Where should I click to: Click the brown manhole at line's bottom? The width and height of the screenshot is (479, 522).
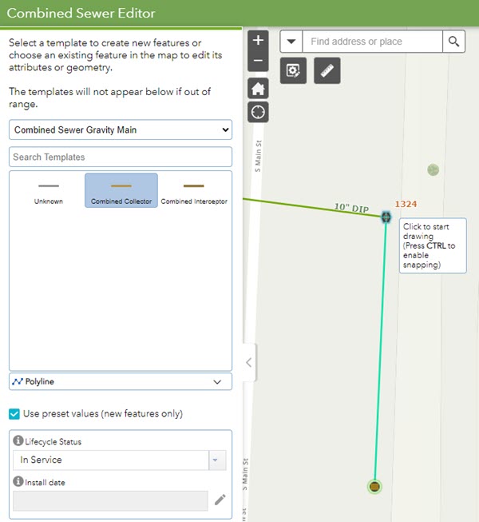click(x=374, y=487)
